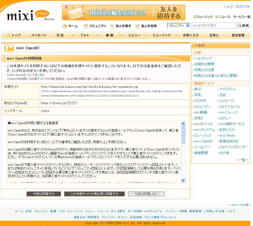Open ヘルプトップ in the help sidebar
253x226 pixels.
tap(203, 58)
